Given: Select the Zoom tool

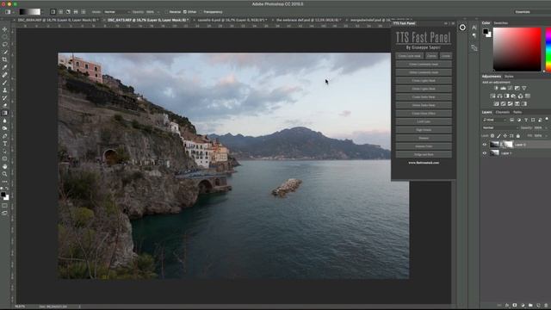Looking at the screenshot, I should (4, 174).
